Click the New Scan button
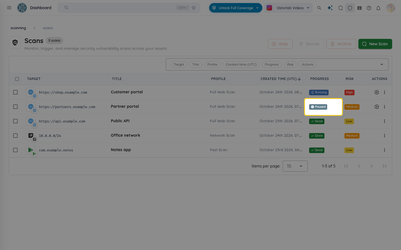Image resolution: width=401 pixels, height=250 pixels. click(375, 44)
